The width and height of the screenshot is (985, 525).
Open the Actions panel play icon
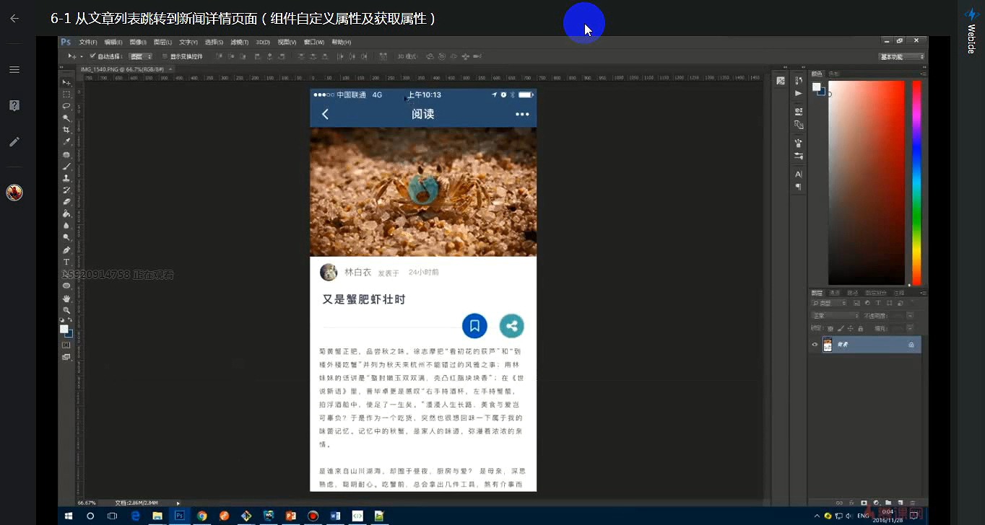click(799, 93)
